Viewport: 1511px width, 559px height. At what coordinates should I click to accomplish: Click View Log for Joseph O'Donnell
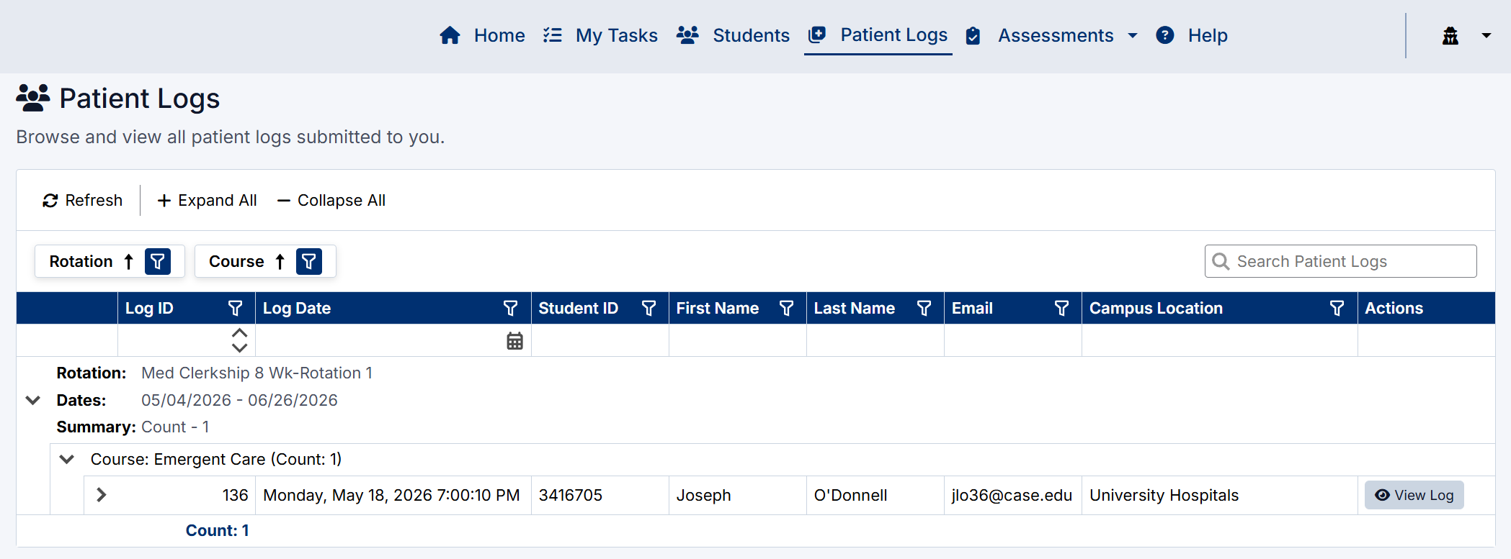point(1414,495)
